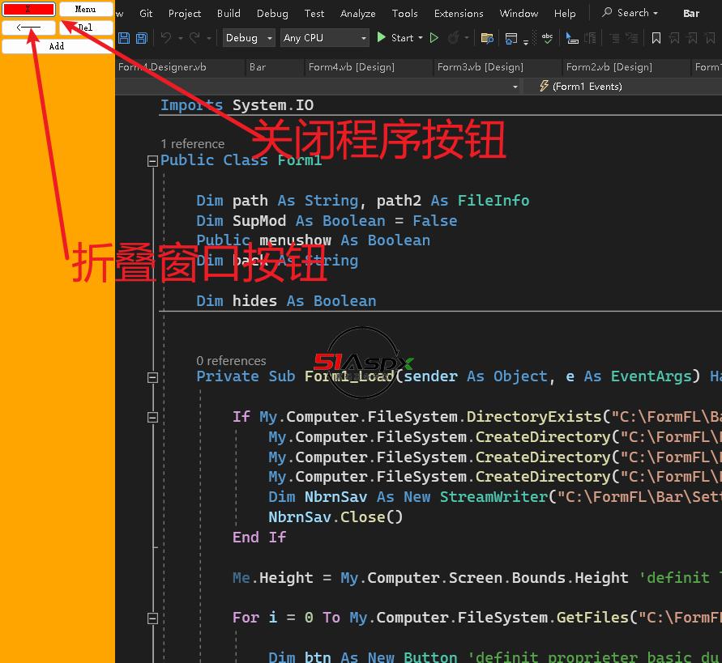
Task: Open the Hot Reload options dropdown arrow
Action: [x=467, y=38]
